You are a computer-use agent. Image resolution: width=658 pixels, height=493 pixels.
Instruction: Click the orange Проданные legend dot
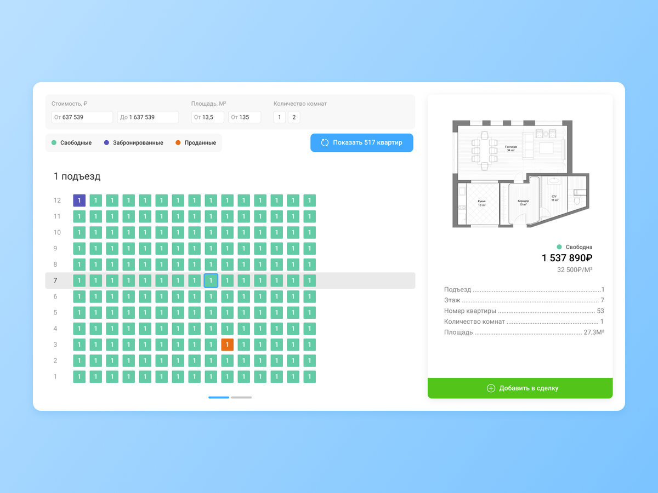click(x=178, y=143)
